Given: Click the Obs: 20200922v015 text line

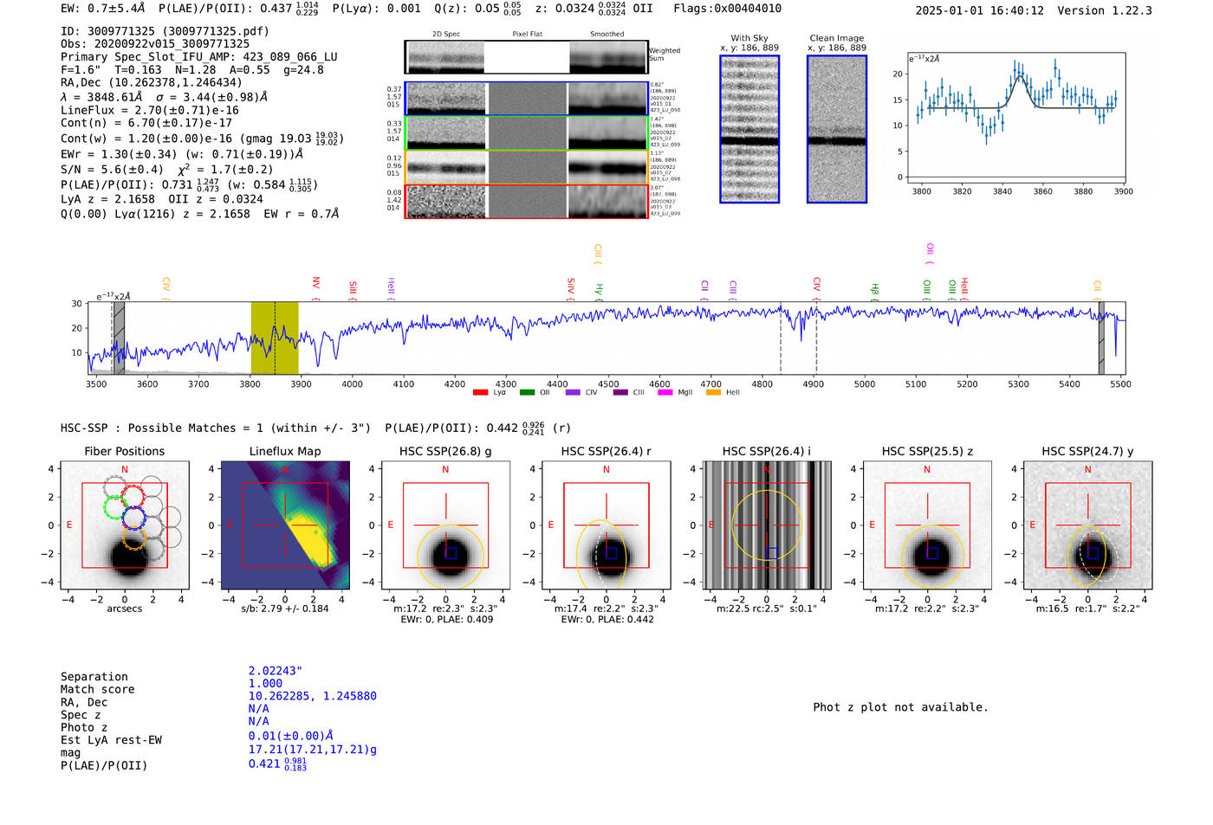Looking at the screenshot, I should pos(155,43).
